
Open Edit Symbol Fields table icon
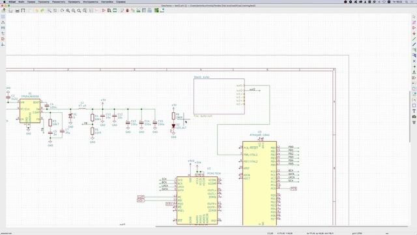coord(144,10)
